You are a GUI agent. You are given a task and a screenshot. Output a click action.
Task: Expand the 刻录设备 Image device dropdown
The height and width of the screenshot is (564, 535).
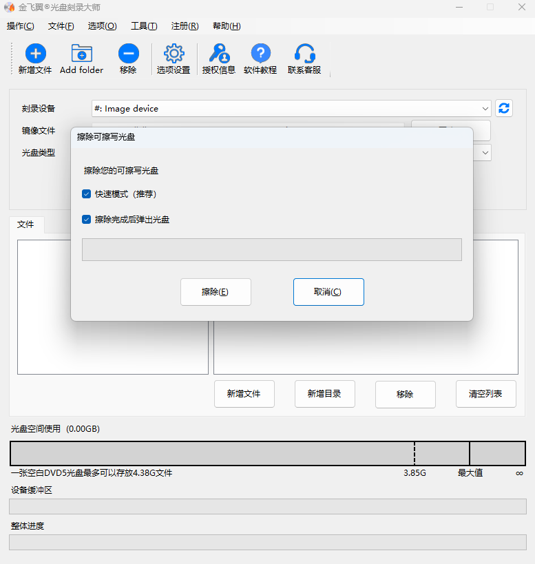(x=485, y=109)
